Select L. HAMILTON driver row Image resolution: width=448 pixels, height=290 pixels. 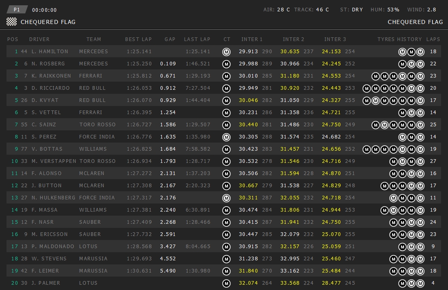coord(224,51)
